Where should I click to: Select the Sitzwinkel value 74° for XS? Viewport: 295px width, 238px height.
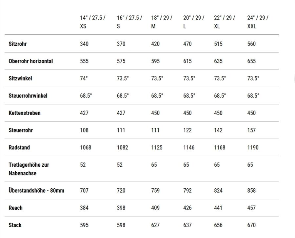pyautogui.click(x=84, y=78)
